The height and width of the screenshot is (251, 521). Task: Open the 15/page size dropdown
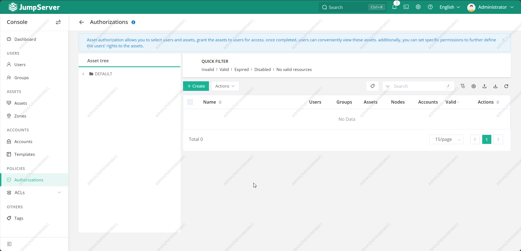click(446, 140)
